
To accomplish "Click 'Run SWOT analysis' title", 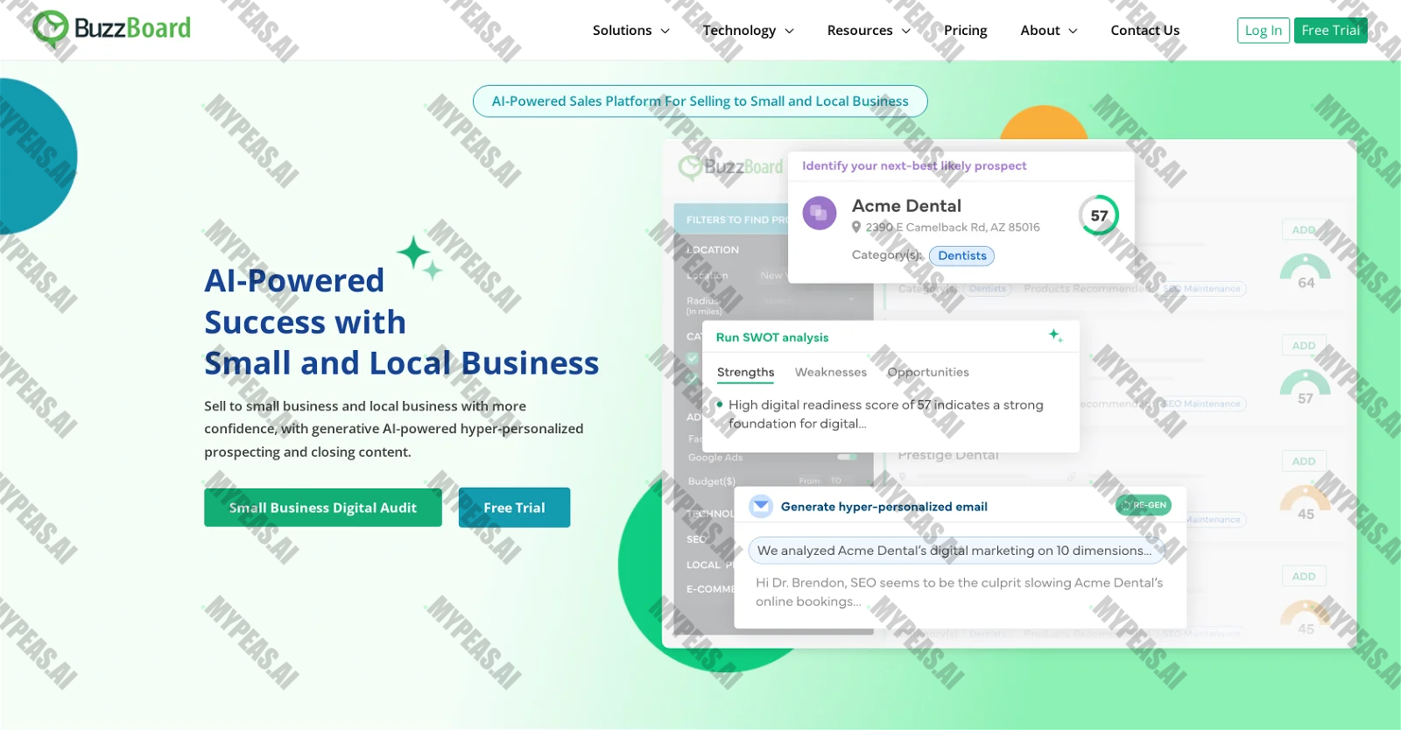I will [771, 337].
